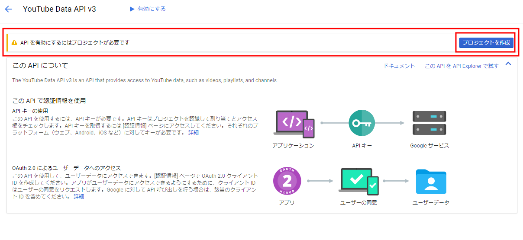Click the ユーザーデータ label
The height and width of the screenshot is (240, 523).
click(x=431, y=203)
